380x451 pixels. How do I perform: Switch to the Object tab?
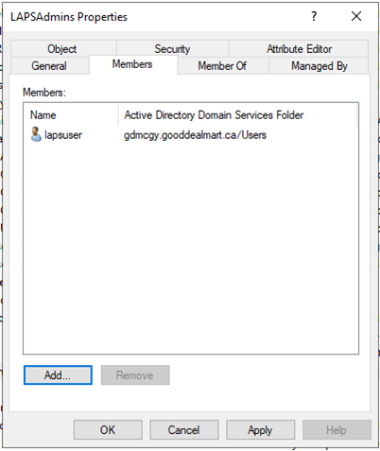63,49
